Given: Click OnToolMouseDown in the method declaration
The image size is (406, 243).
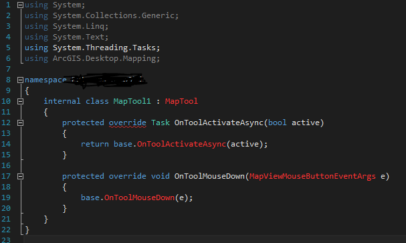Looking at the screenshot, I should [209, 176].
